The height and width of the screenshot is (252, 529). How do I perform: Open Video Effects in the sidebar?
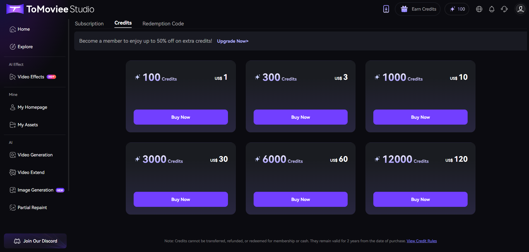(x=31, y=77)
